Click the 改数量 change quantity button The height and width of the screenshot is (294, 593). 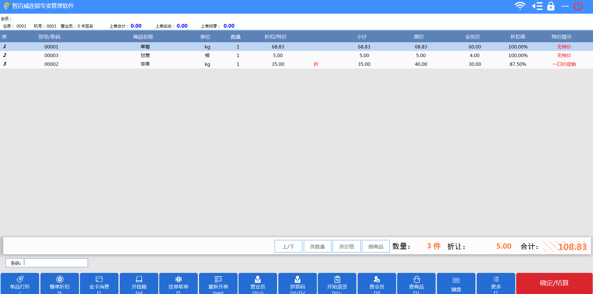317,247
